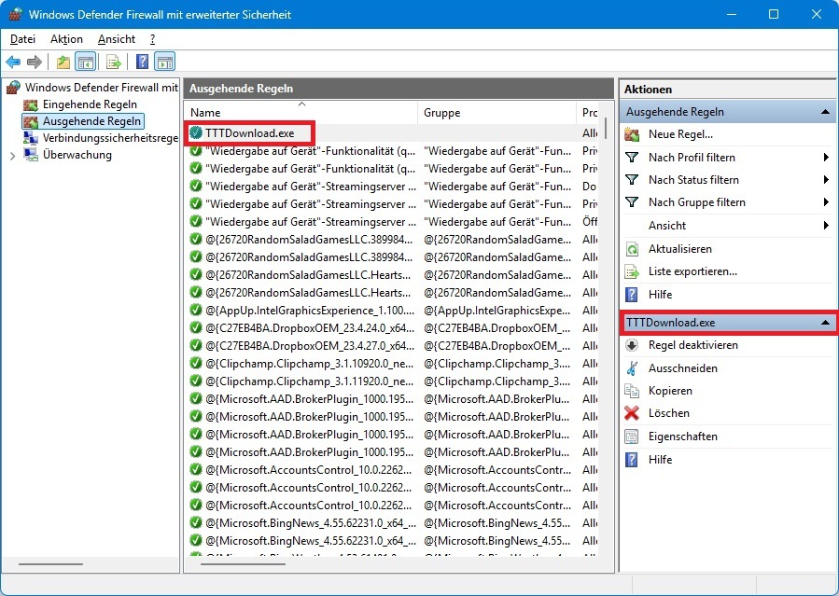839x596 pixels.
Task: Select the @{Clipchamp.Clipchamp_3.1.10920.0_ne... rule
Action: coord(392,364)
